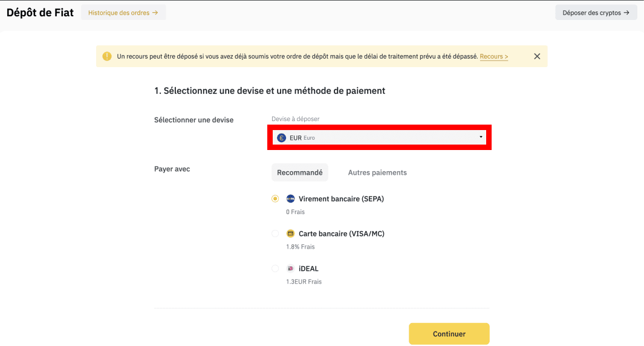
Task: Click the Euro currency flag icon
Action: click(x=281, y=138)
